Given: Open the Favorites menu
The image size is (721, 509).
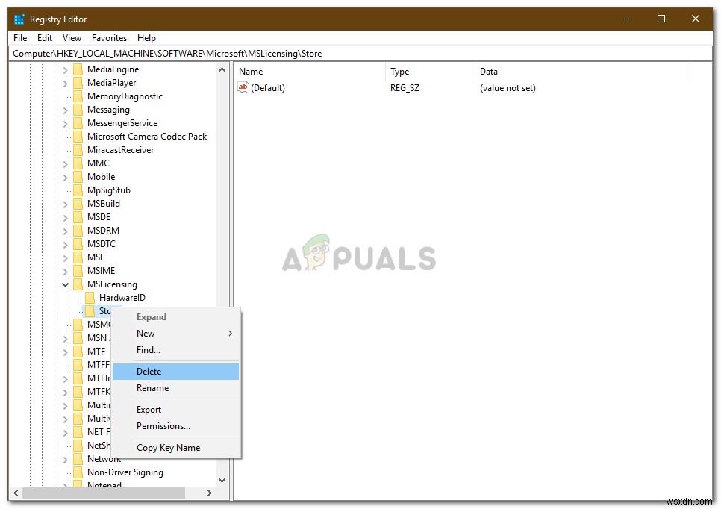Looking at the screenshot, I should coord(109,38).
